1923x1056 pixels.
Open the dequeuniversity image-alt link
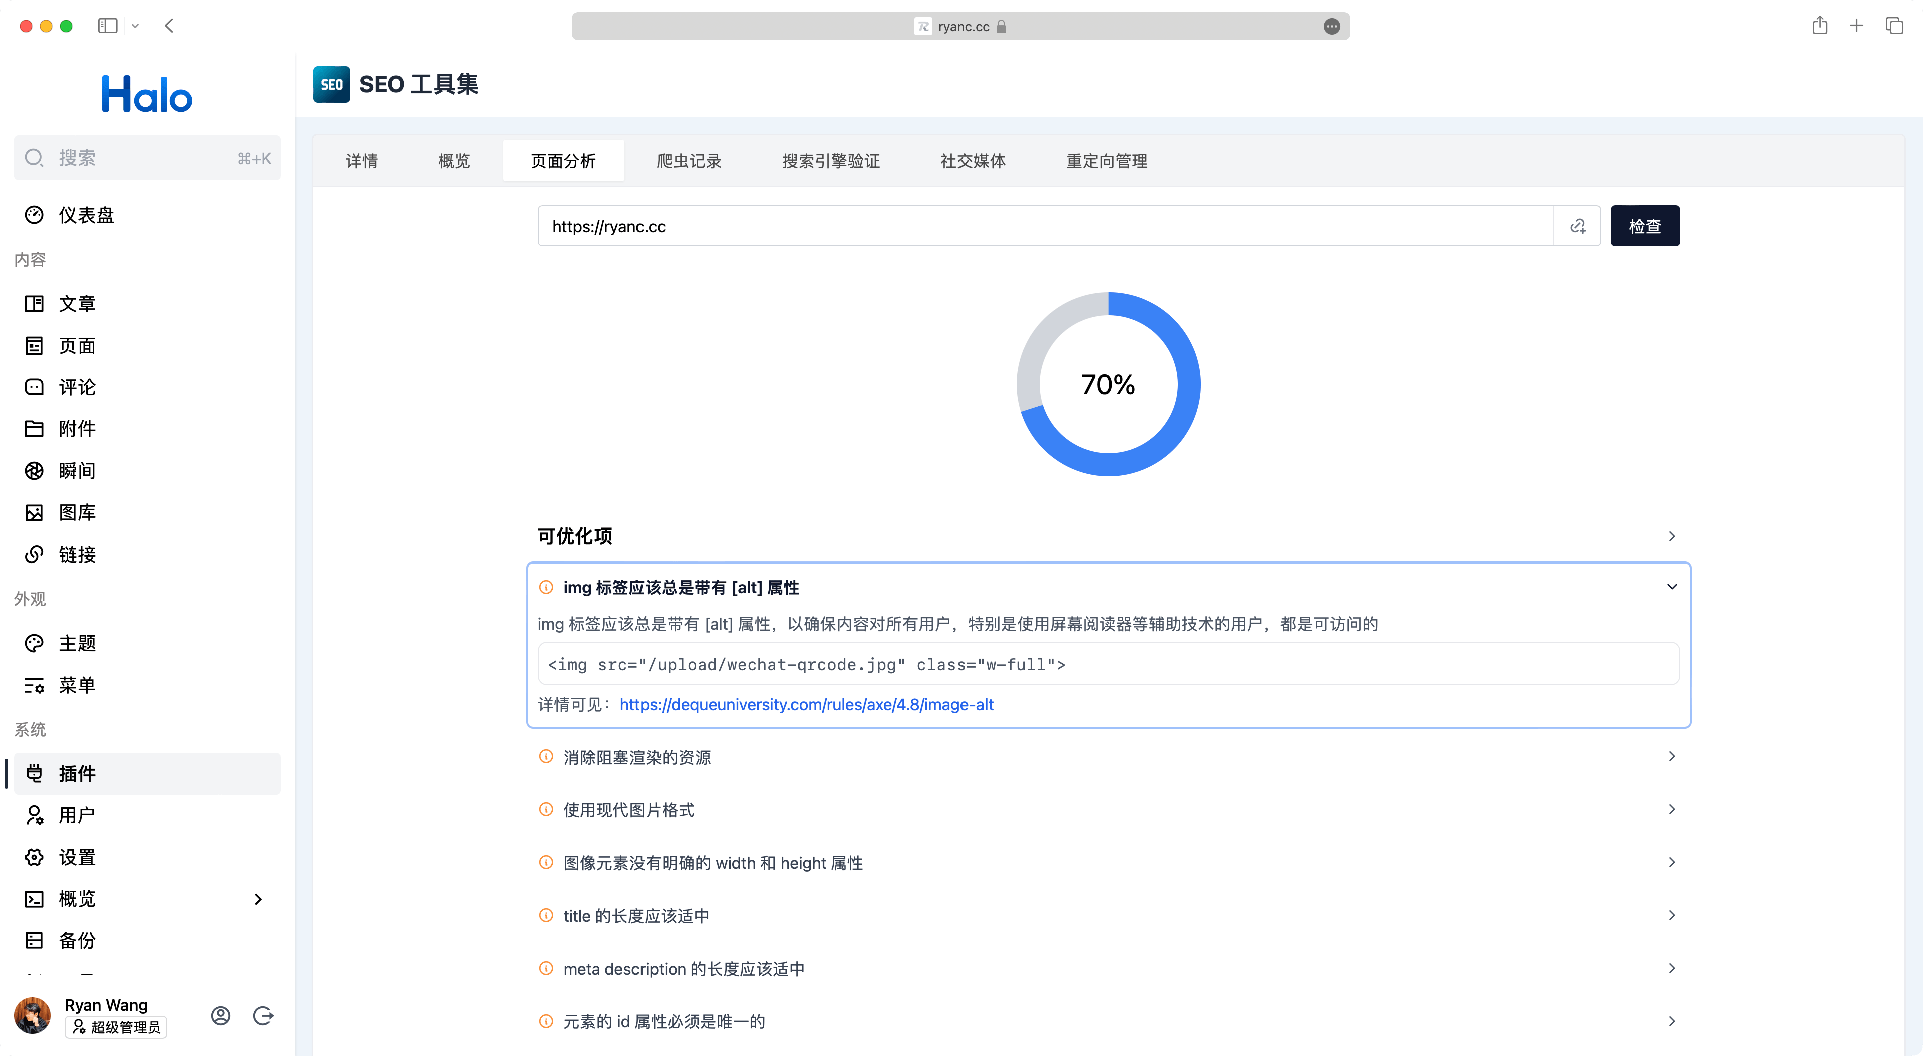[x=806, y=705]
